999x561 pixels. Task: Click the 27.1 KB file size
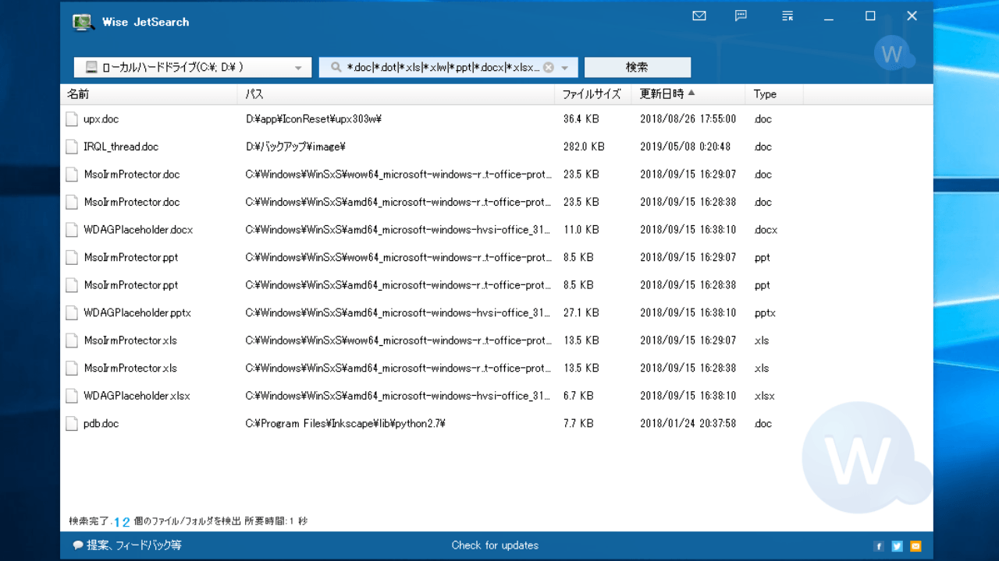point(581,312)
